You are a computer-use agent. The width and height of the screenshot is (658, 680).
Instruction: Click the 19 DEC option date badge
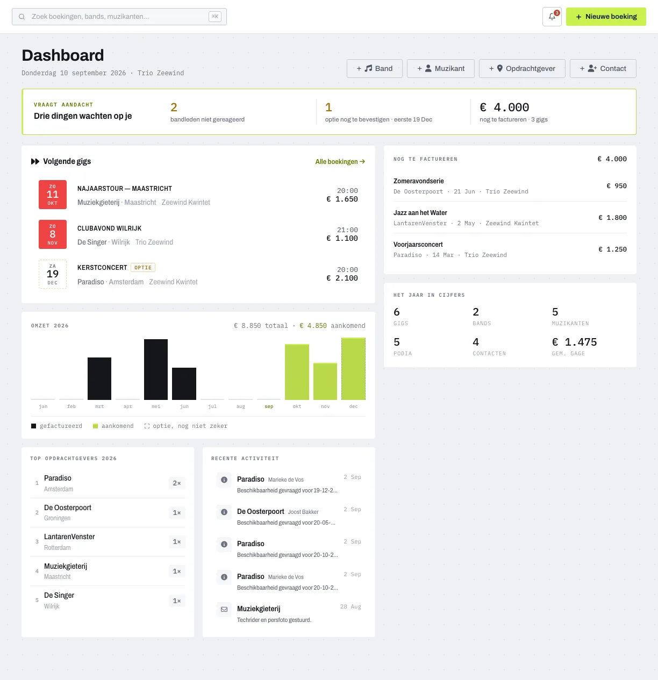pyautogui.click(x=53, y=274)
